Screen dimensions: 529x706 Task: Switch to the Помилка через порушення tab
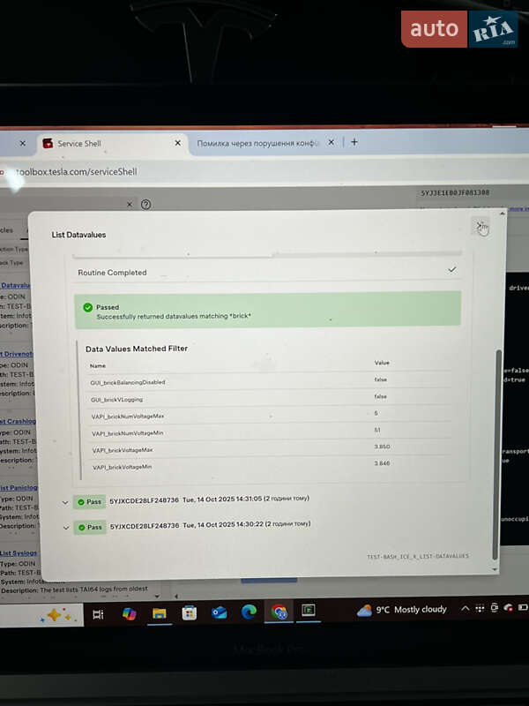pos(257,142)
